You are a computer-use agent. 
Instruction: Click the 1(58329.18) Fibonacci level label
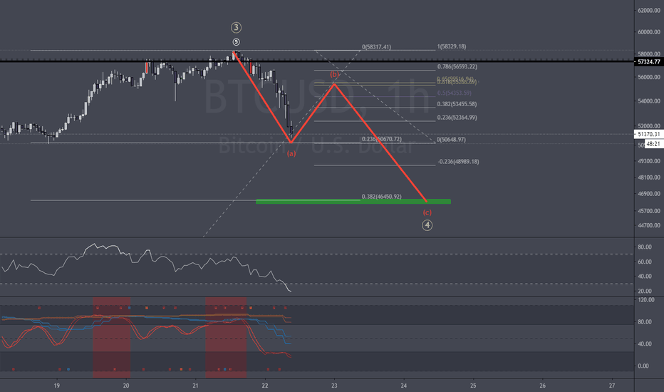point(452,46)
